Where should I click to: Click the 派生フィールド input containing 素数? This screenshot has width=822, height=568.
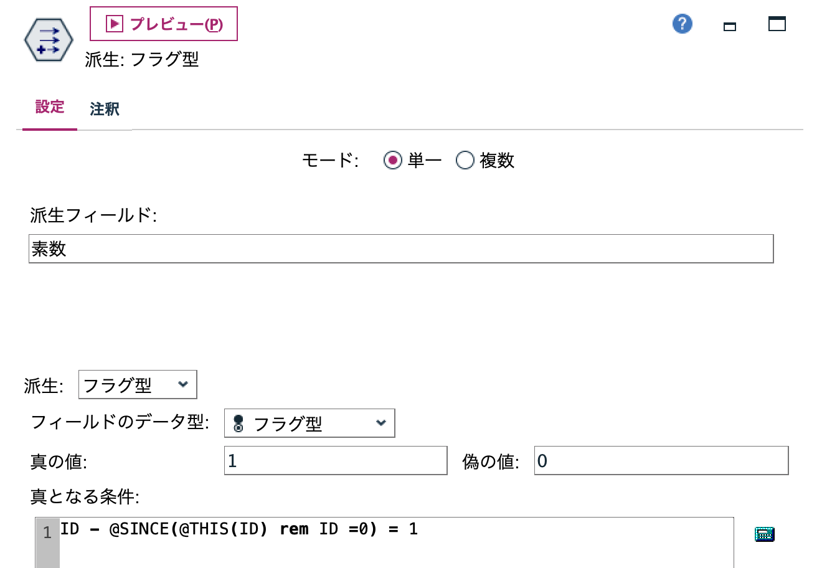[x=402, y=249]
